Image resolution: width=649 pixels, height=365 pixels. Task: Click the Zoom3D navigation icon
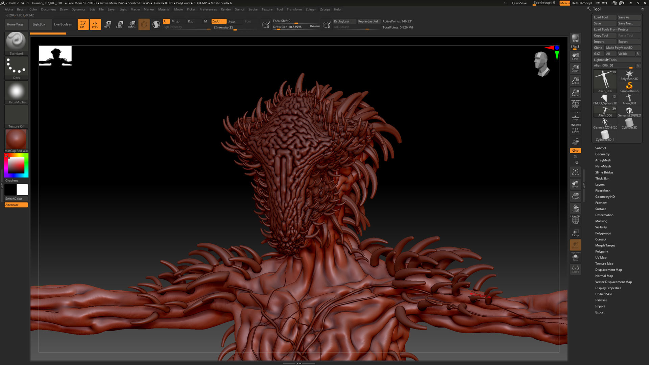click(575, 196)
